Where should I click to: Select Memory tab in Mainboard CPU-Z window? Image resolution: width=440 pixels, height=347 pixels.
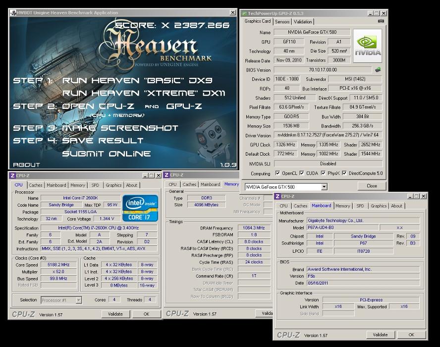pyautogui.click(x=342, y=206)
